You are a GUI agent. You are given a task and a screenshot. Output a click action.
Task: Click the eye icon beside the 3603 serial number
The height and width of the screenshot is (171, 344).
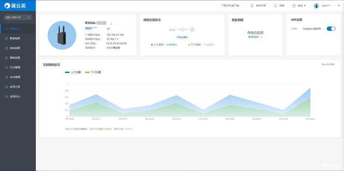[108, 28]
